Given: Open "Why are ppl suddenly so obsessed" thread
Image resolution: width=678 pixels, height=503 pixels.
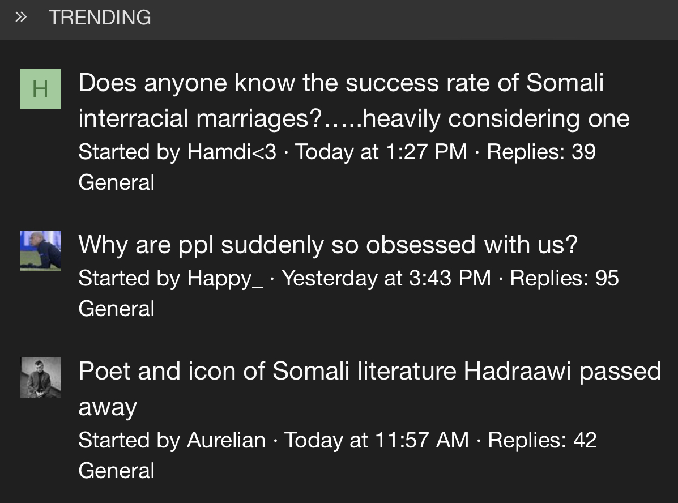Looking at the screenshot, I should click(x=327, y=245).
